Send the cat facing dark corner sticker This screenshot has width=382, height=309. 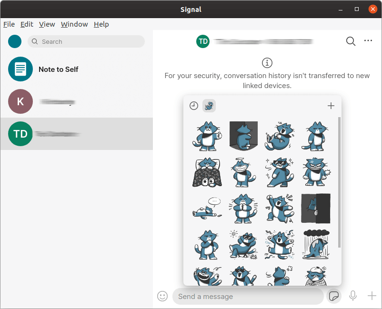(x=243, y=136)
